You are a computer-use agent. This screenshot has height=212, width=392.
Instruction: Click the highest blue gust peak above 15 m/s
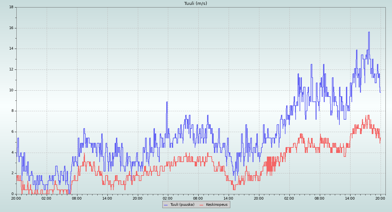point(369,32)
